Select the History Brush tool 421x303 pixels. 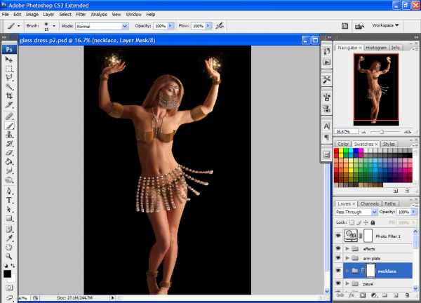(x=9, y=144)
